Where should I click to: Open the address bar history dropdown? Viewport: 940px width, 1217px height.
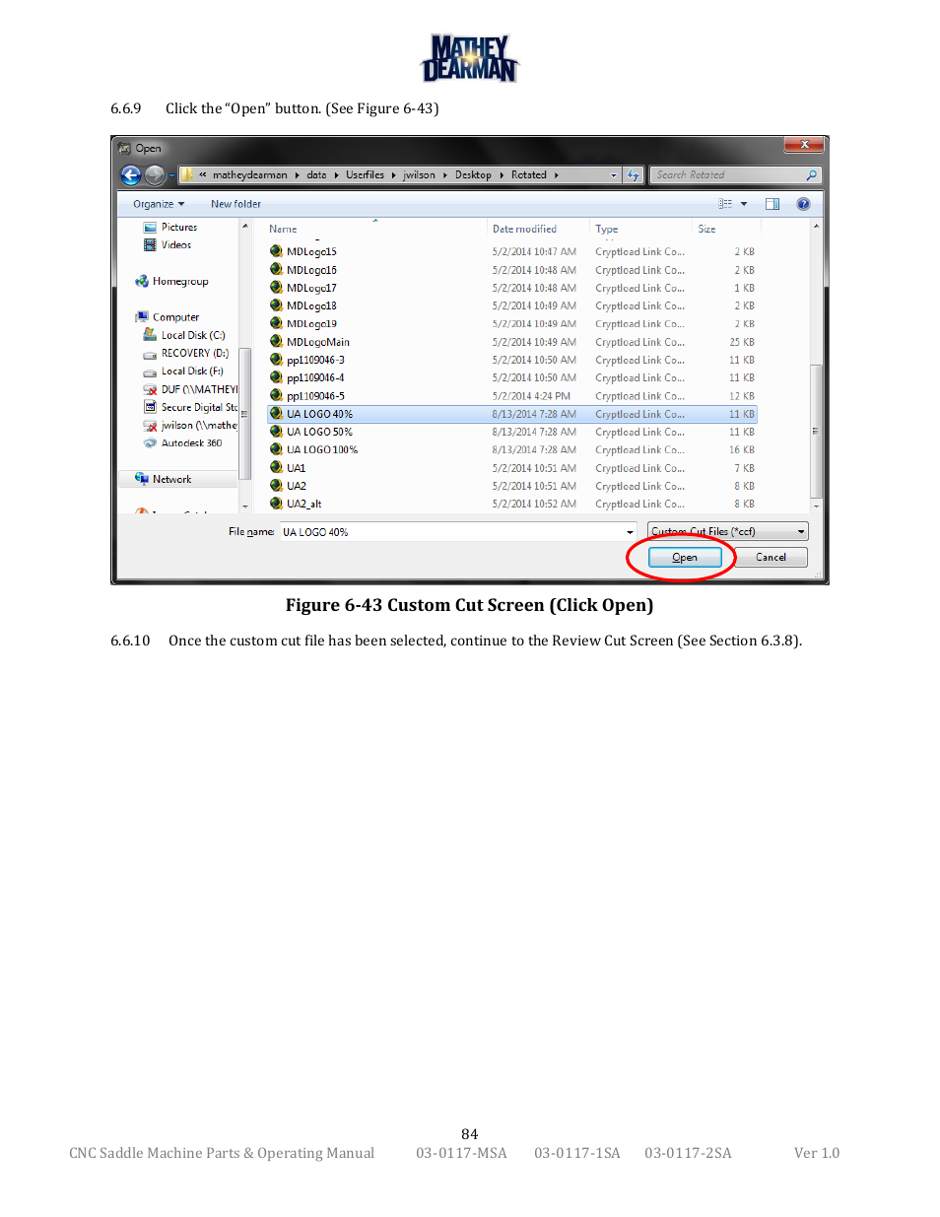[x=613, y=175]
